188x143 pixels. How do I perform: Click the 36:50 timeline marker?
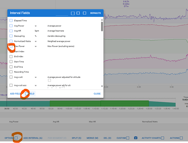(x=7, y=109)
